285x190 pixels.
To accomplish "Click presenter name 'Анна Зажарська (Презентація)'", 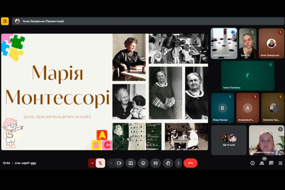I will pos(43,21).
